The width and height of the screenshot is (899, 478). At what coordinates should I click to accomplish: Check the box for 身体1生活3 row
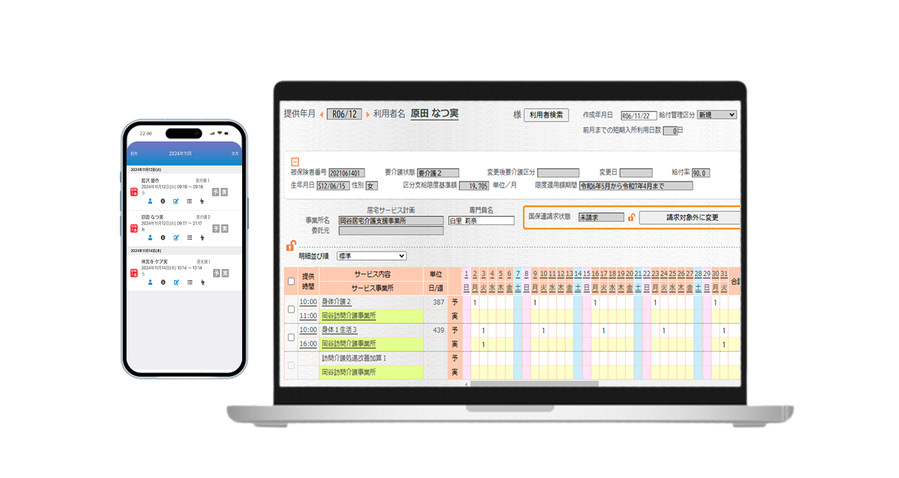point(291,337)
